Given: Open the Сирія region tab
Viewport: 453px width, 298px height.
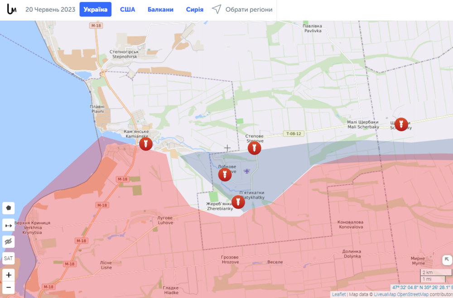Looking at the screenshot, I should pos(194,9).
